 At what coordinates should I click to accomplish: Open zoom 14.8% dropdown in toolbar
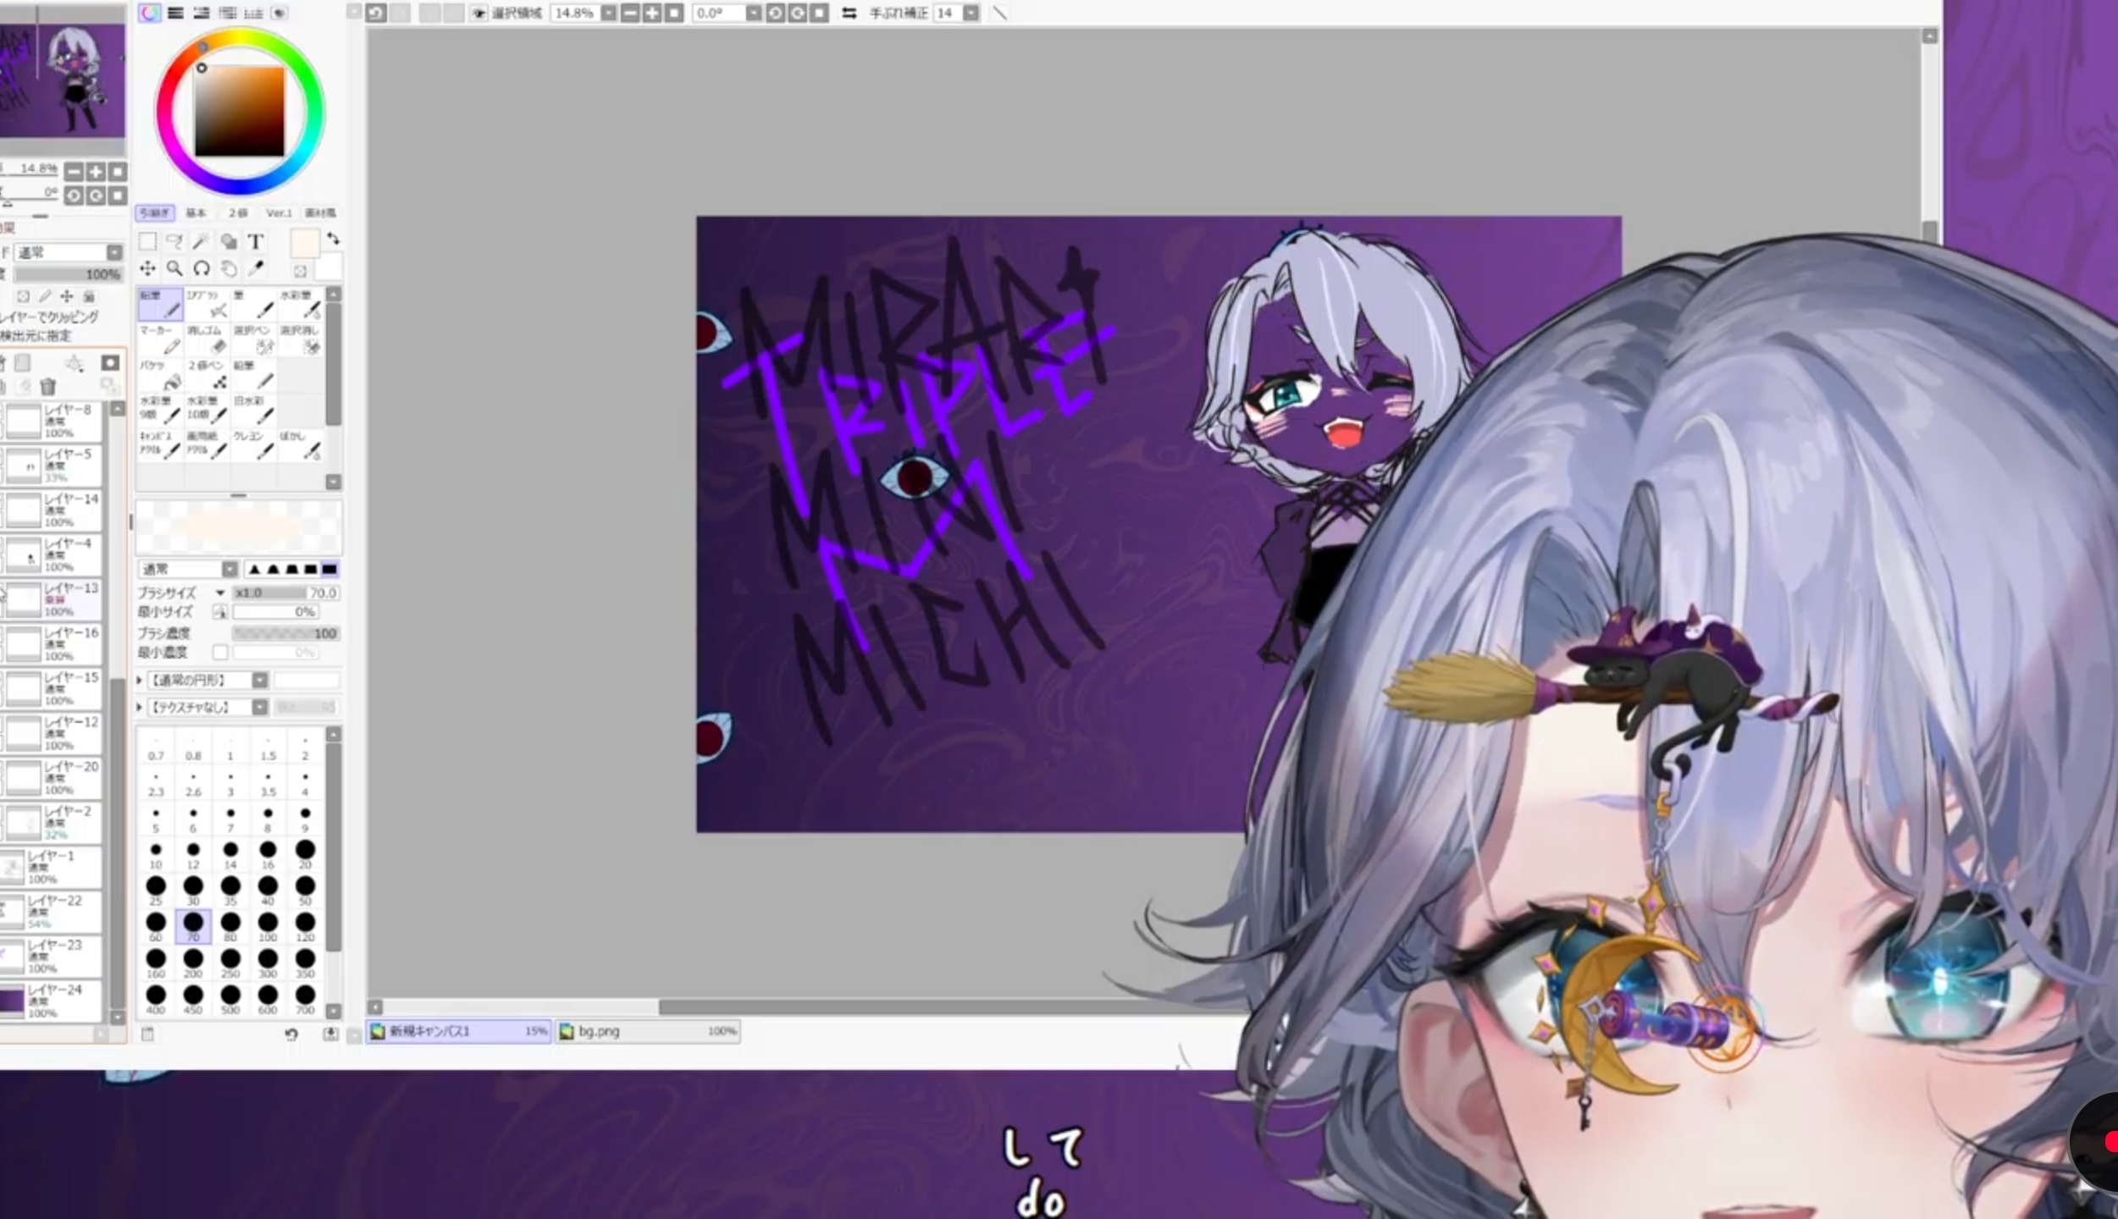click(608, 13)
